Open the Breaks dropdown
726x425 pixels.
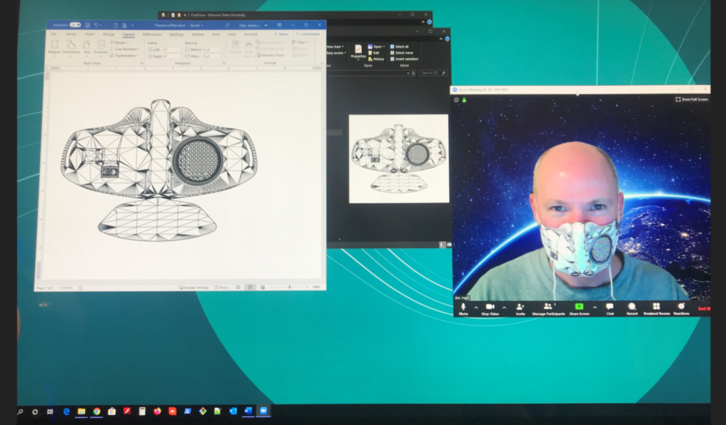click(x=119, y=43)
